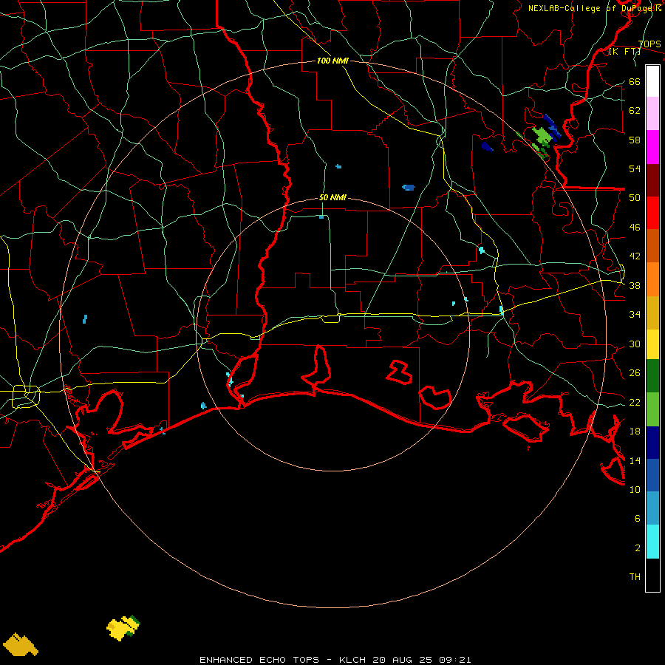Click the 50 NMI range ring label
665x665 pixels.
click(332, 197)
